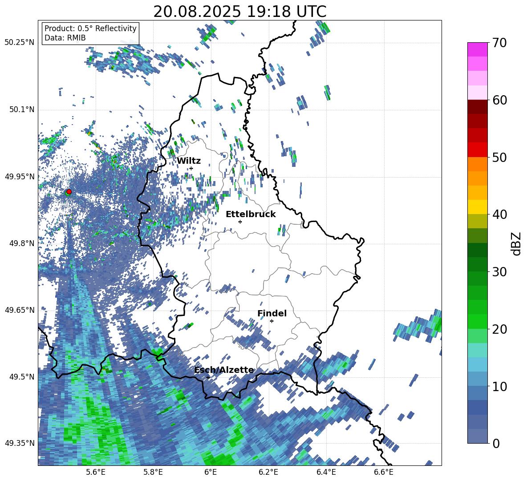
Task: Click the 50 tick on the colorbar
Action: pos(499,158)
